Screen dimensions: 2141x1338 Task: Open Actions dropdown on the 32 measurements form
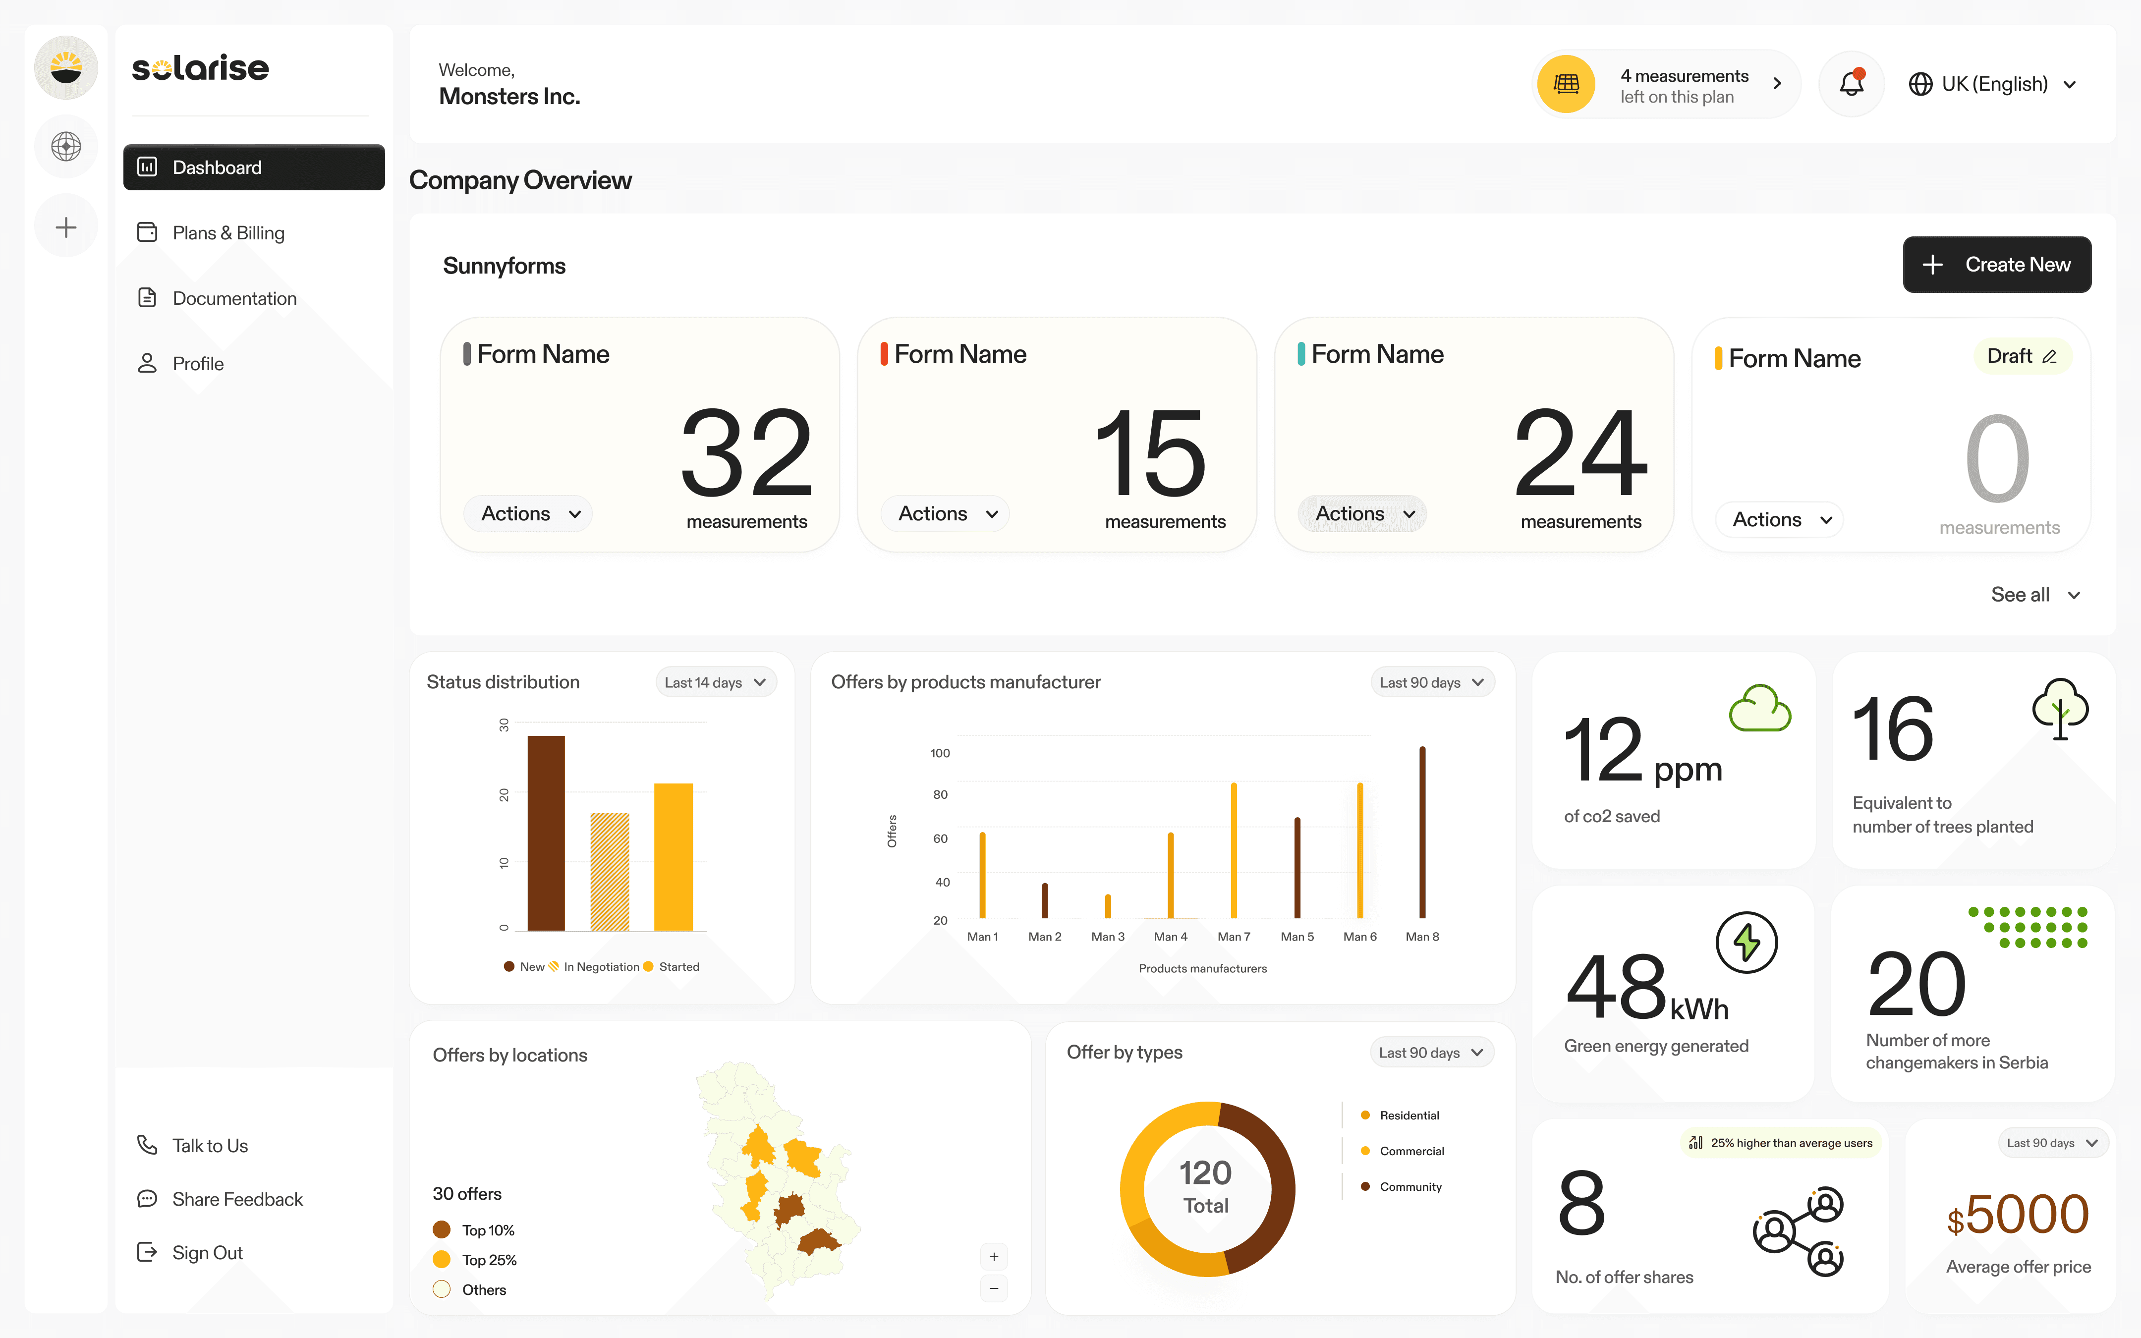point(529,514)
